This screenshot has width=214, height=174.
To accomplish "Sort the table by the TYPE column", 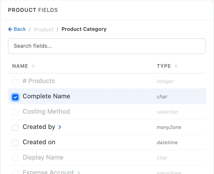I will pyautogui.click(x=164, y=66).
